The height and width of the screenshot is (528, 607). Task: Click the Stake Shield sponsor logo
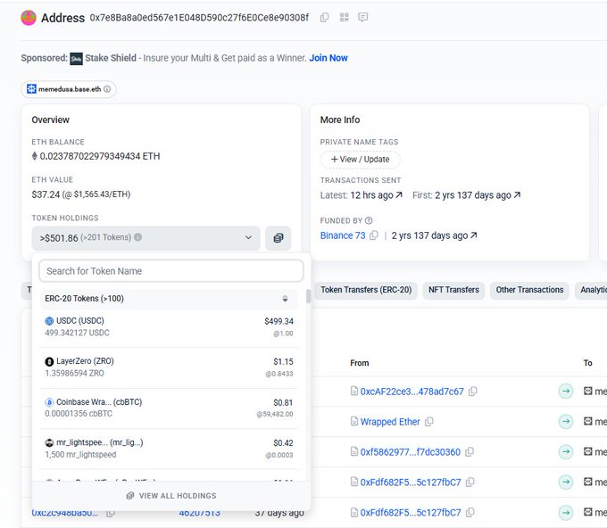pos(76,59)
